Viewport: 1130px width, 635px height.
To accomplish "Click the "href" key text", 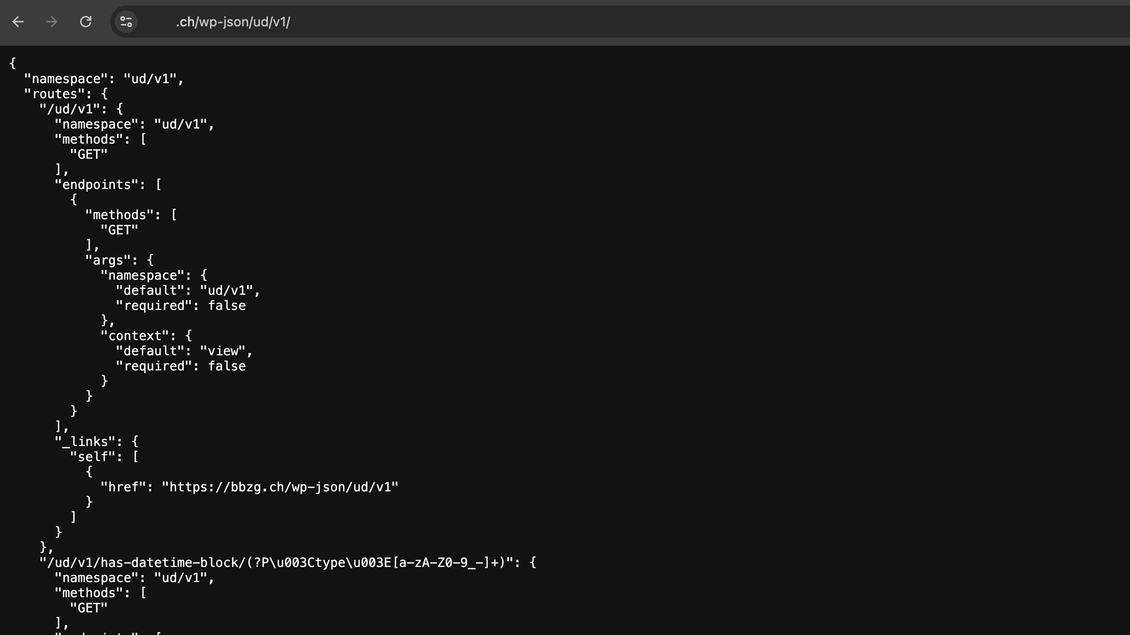I will (123, 487).
